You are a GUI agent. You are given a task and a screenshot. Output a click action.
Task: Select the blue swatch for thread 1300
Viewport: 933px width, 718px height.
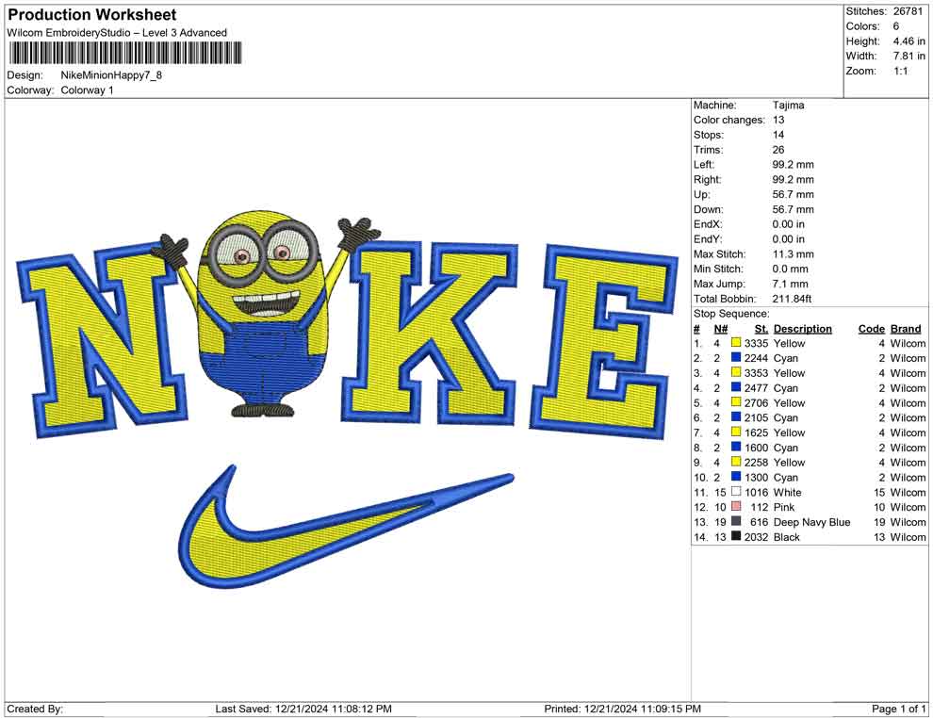point(736,477)
